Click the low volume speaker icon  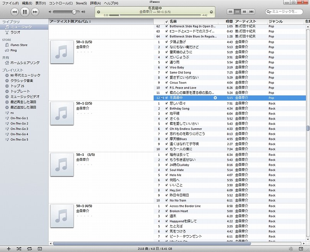[50, 12]
